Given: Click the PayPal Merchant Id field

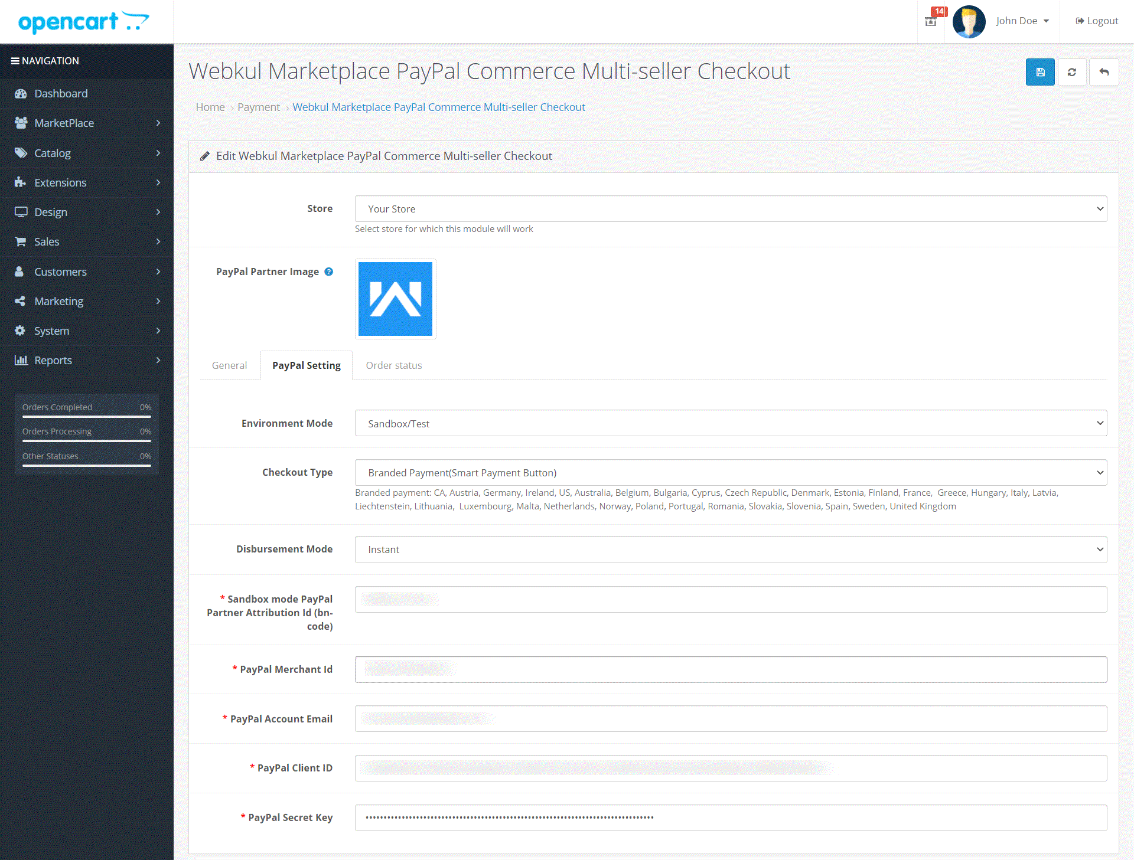Looking at the screenshot, I should 731,669.
